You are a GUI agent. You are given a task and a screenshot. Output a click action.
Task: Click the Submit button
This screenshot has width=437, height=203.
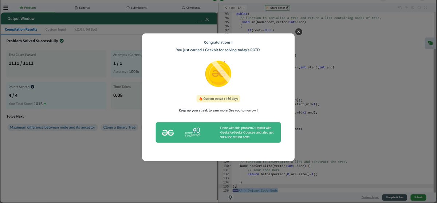click(x=418, y=197)
